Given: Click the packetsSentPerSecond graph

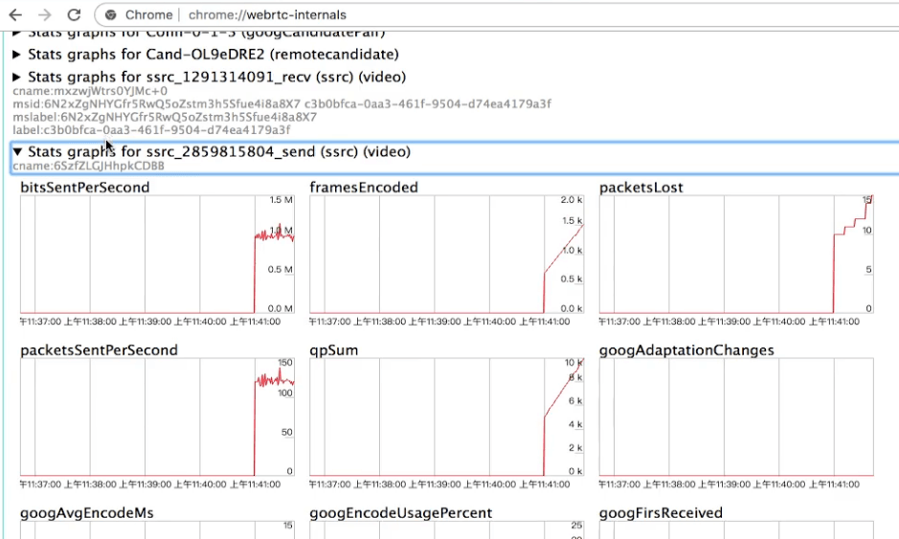Looking at the screenshot, I should tap(157, 416).
